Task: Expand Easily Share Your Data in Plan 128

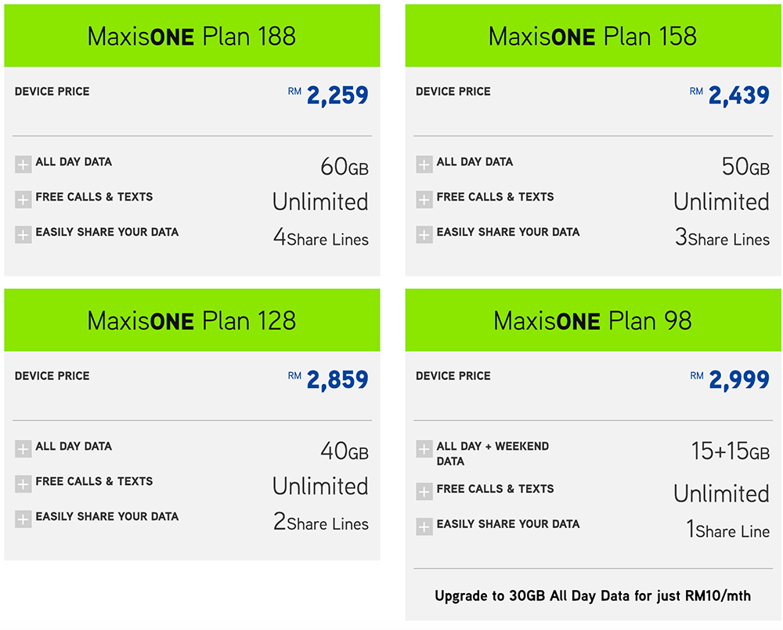Action: pyautogui.click(x=23, y=519)
